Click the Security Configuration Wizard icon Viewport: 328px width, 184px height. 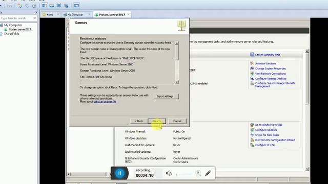pos(252,140)
